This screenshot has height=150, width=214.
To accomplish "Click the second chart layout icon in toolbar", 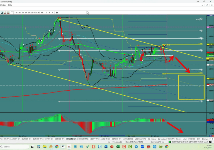I will tap(5, 13).
